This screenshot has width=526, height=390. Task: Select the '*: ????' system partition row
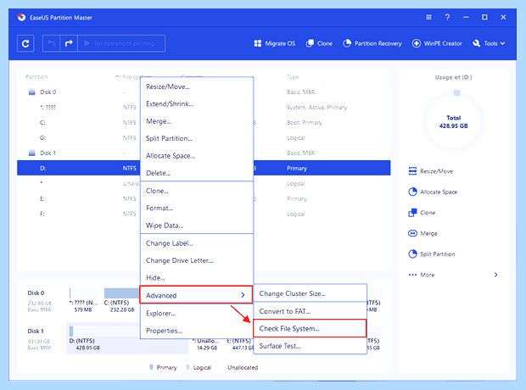(x=204, y=108)
